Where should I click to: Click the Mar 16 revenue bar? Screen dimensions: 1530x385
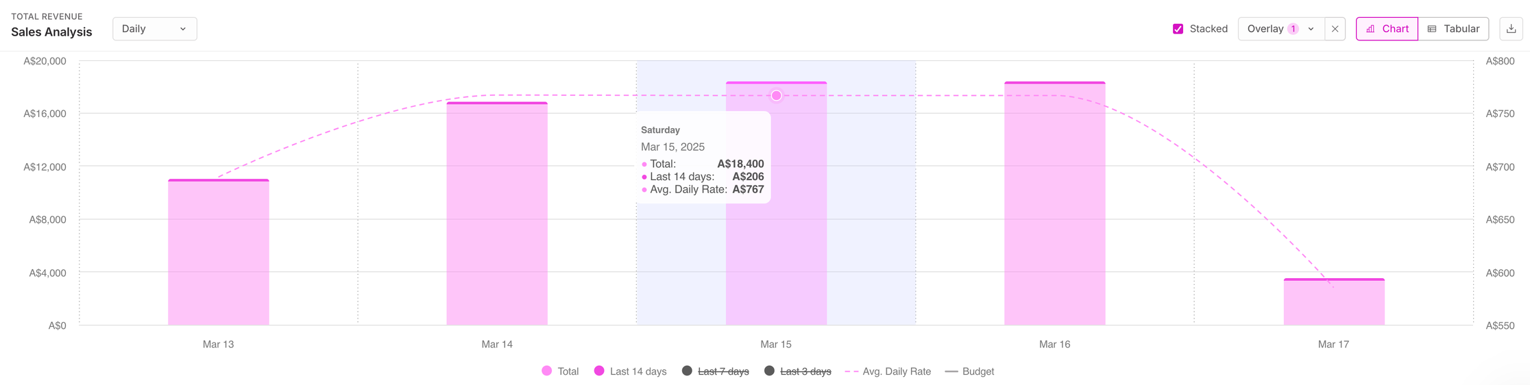tap(1054, 206)
